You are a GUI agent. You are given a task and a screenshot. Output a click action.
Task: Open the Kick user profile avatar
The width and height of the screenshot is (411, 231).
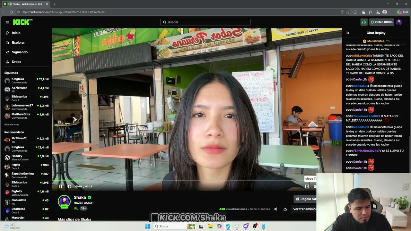click(399, 22)
